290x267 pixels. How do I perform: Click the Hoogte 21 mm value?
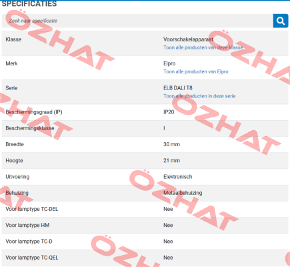pos(171,161)
